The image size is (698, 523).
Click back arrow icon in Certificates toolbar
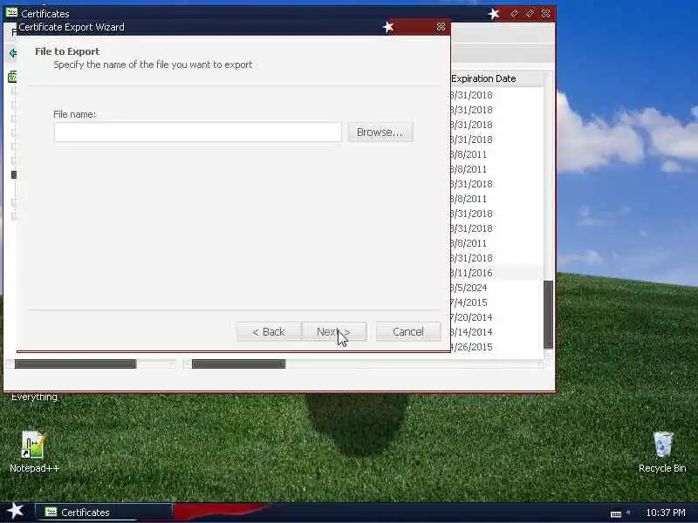pyautogui.click(x=12, y=53)
